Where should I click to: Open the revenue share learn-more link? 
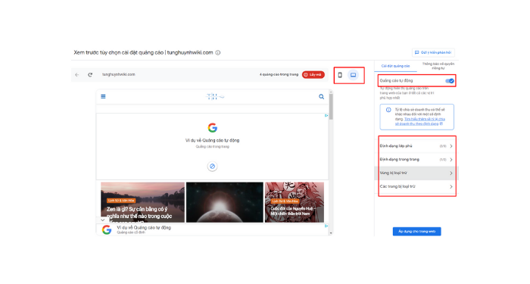420,121
